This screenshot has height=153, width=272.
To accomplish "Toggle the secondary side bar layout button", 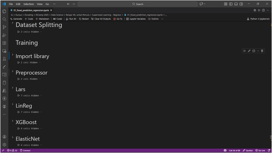I will [x=241, y=4].
